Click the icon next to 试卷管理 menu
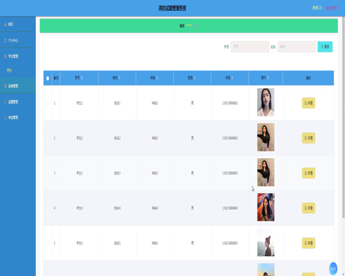The width and height of the screenshot is (345, 276). pyautogui.click(x=6, y=86)
